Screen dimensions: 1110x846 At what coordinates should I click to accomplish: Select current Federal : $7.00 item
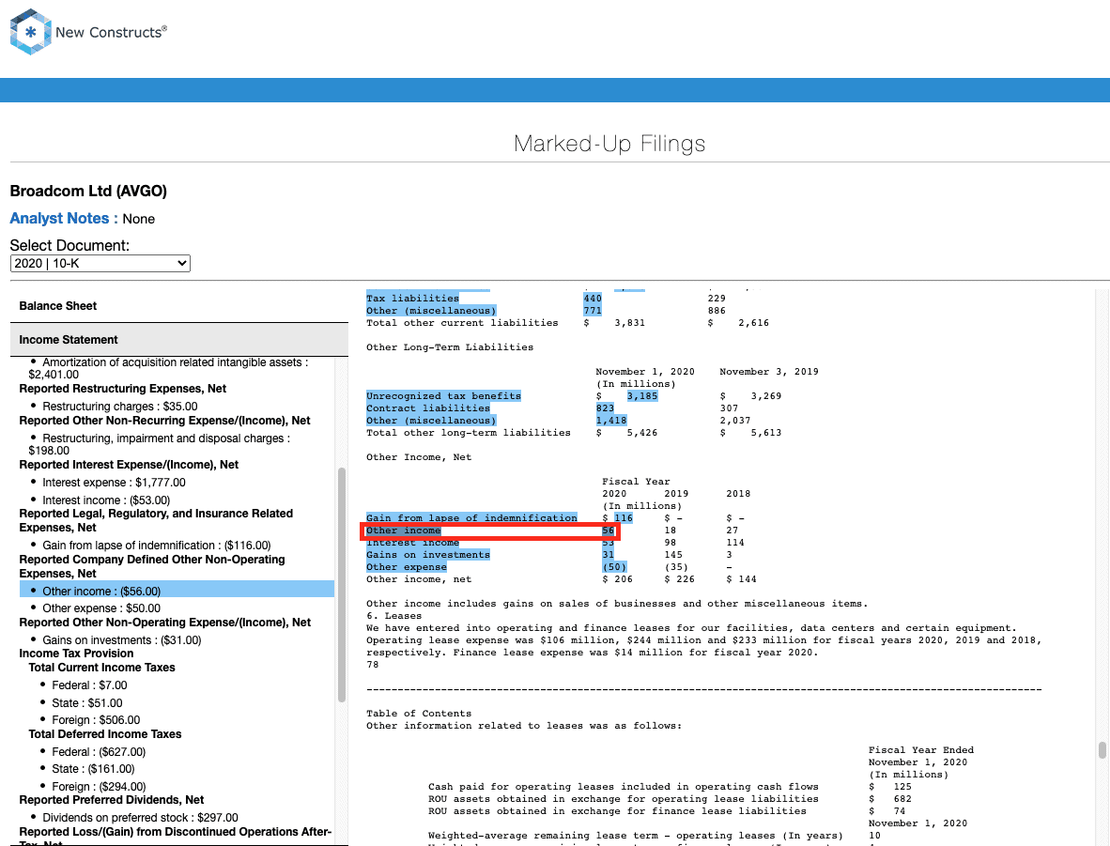pos(89,685)
